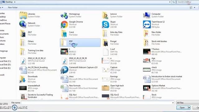This screenshot has width=199, height=112.
Task: Select the Introduction to Indian stock market document
Action: (x=147, y=79)
